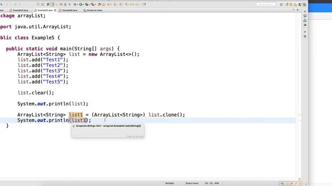Click 'System.out.println(list);' statement
This screenshot has width=332, height=186.
[x=53, y=104]
